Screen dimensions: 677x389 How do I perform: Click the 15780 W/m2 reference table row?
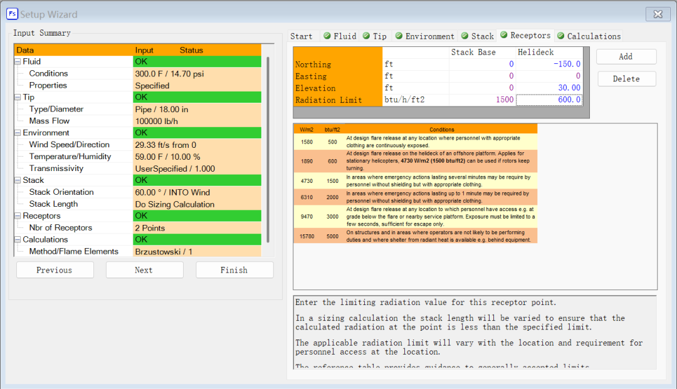(416, 236)
